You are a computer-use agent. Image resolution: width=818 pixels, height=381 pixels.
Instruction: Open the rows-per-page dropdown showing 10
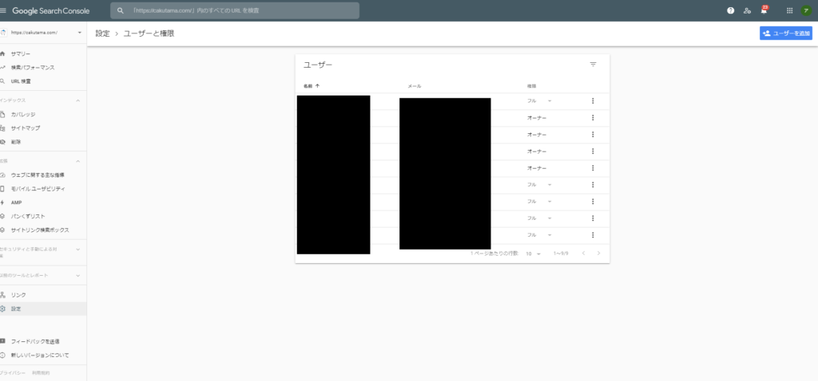pos(533,253)
